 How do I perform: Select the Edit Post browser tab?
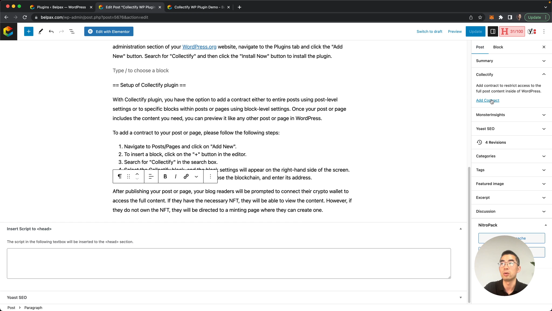(x=130, y=7)
